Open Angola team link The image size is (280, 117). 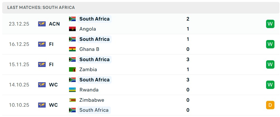pyautogui.click(x=88, y=29)
